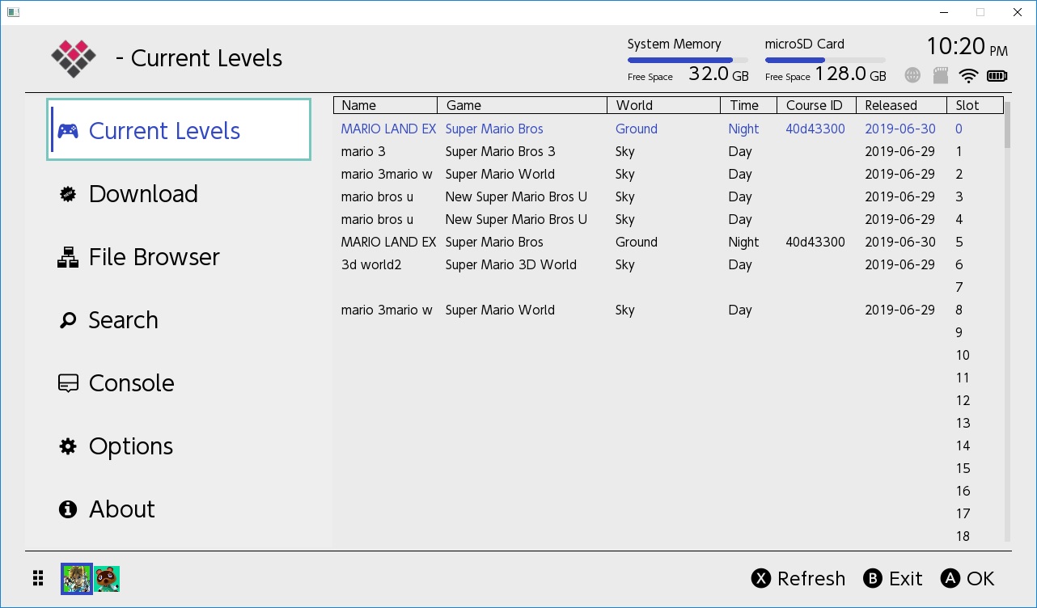
Task: Click the Options gear icon
Action: [68, 446]
